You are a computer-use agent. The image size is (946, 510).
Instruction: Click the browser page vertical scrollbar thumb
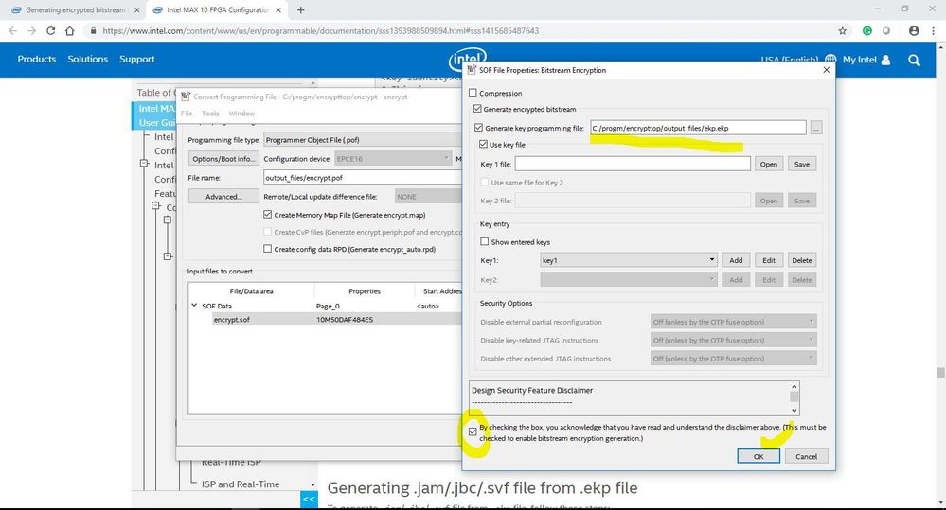tap(940, 373)
